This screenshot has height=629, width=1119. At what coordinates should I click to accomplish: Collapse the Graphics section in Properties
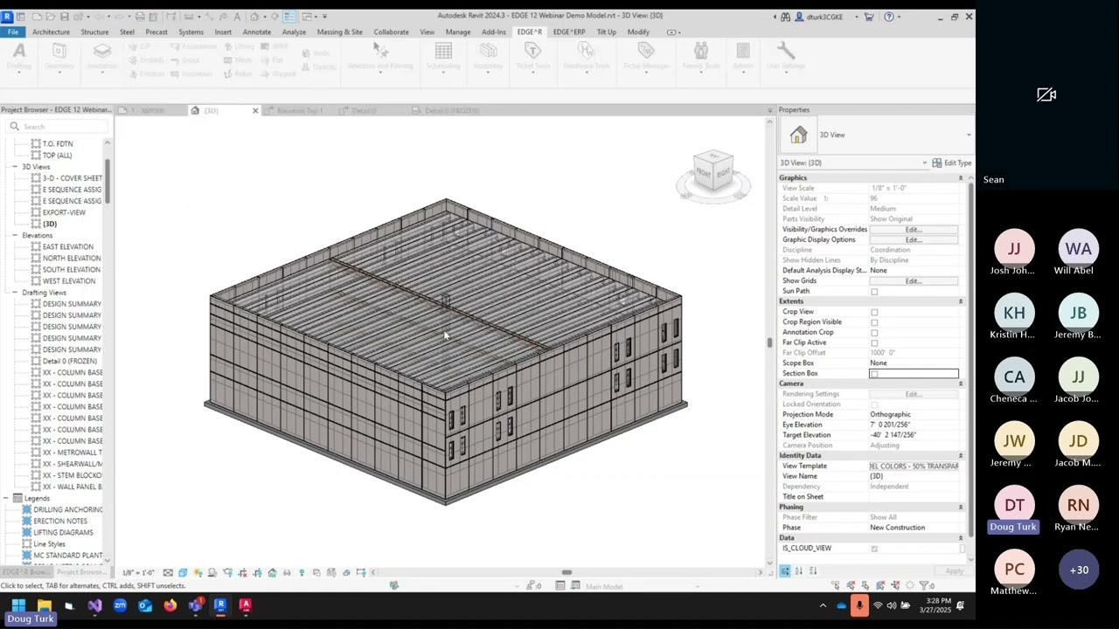960,178
